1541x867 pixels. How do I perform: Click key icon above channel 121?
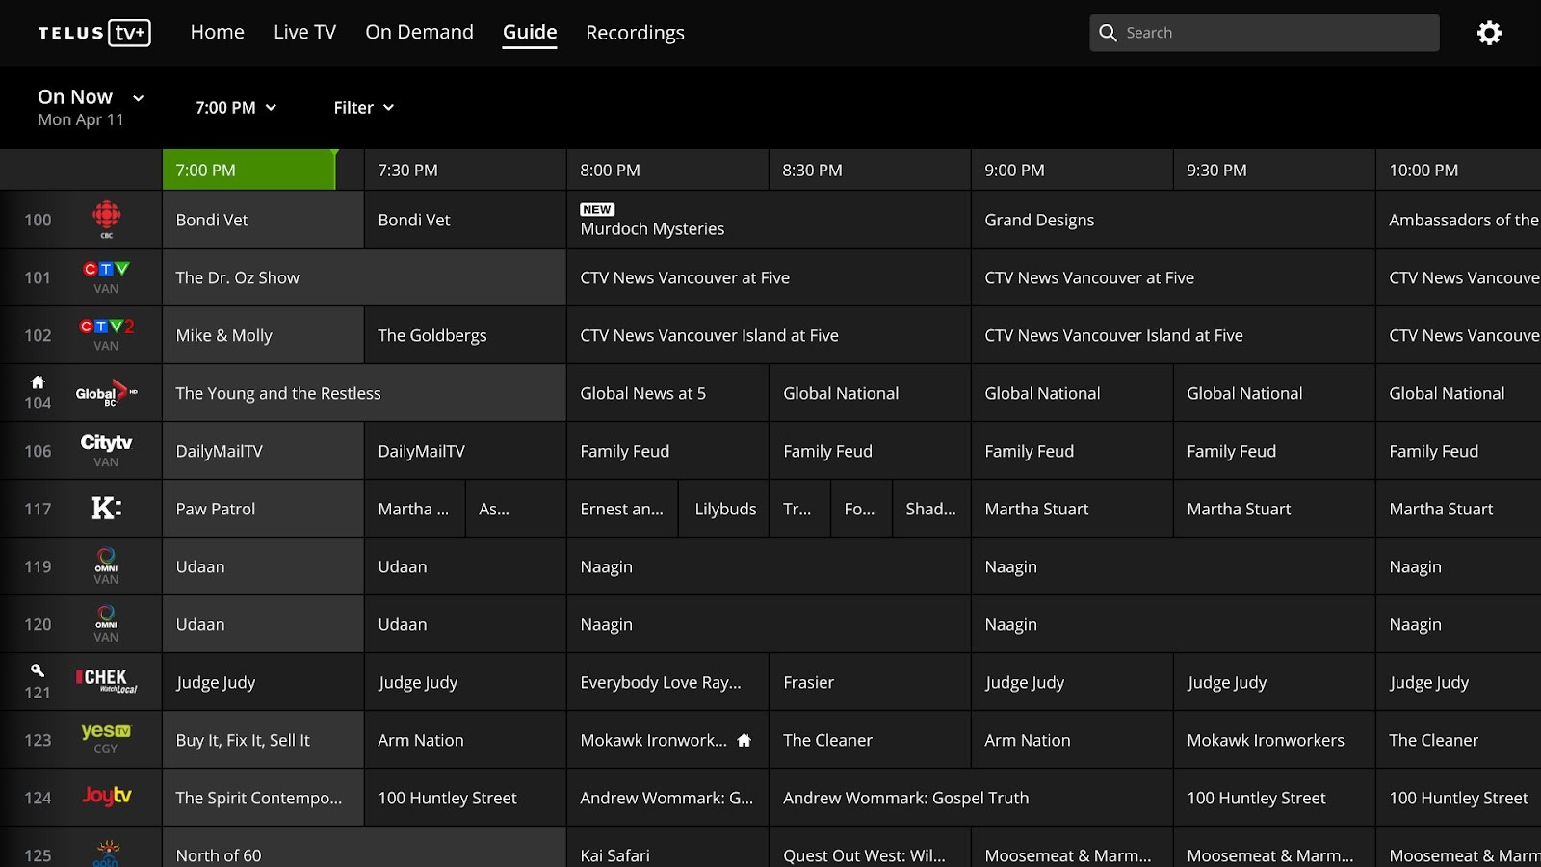[38, 670]
